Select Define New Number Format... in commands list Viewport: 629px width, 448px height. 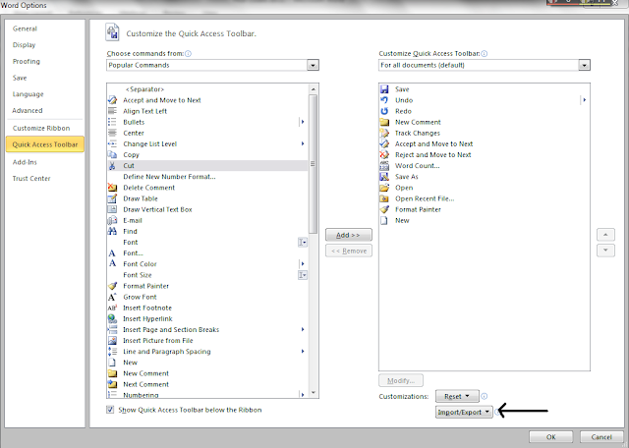pyautogui.click(x=207, y=177)
